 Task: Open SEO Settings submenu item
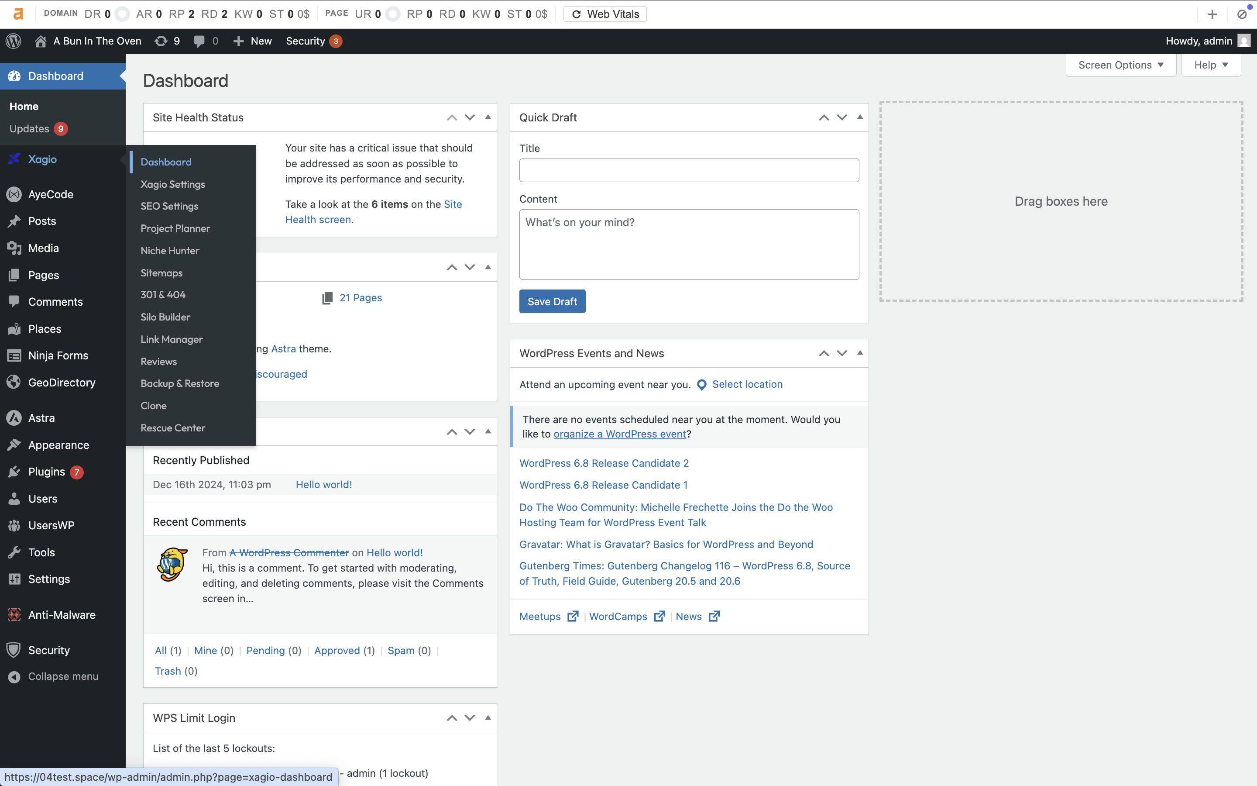169,207
